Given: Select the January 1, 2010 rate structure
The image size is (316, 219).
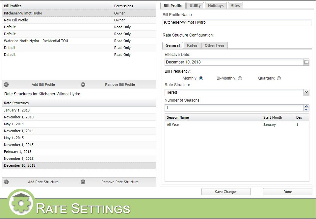Looking at the screenshot, I should tap(79, 110).
